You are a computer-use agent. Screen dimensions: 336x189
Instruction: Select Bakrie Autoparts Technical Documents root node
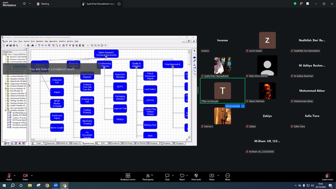[106, 54]
